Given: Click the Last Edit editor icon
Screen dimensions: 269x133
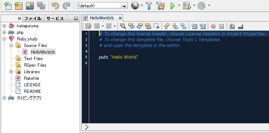Looking at the screenshot, I should [88, 26].
